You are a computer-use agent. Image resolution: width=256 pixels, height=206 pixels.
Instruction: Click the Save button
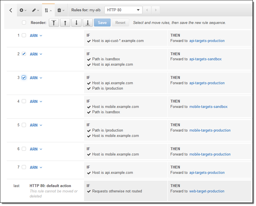102,23
